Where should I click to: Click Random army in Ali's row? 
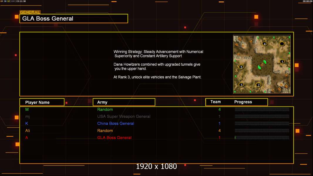(x=105, y=131)
